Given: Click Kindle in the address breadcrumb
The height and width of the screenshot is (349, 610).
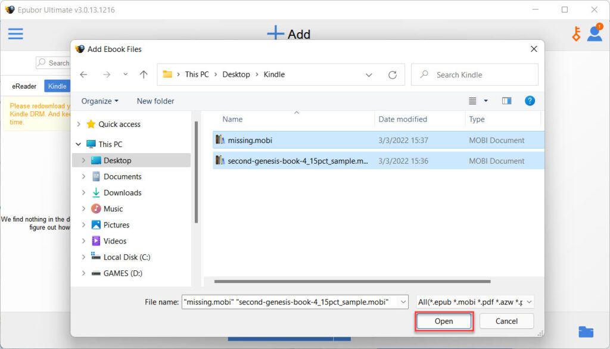Looking at the screenshot, I should [274, 74].
